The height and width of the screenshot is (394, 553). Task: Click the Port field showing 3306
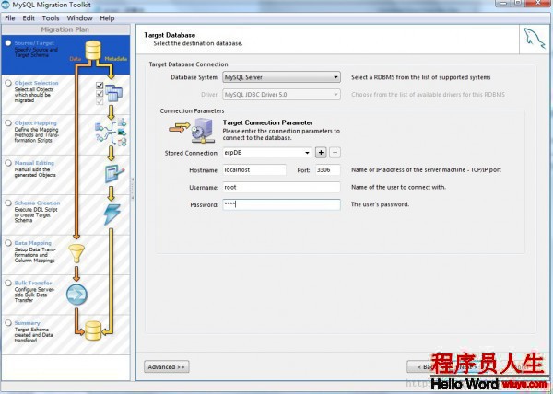327,169
